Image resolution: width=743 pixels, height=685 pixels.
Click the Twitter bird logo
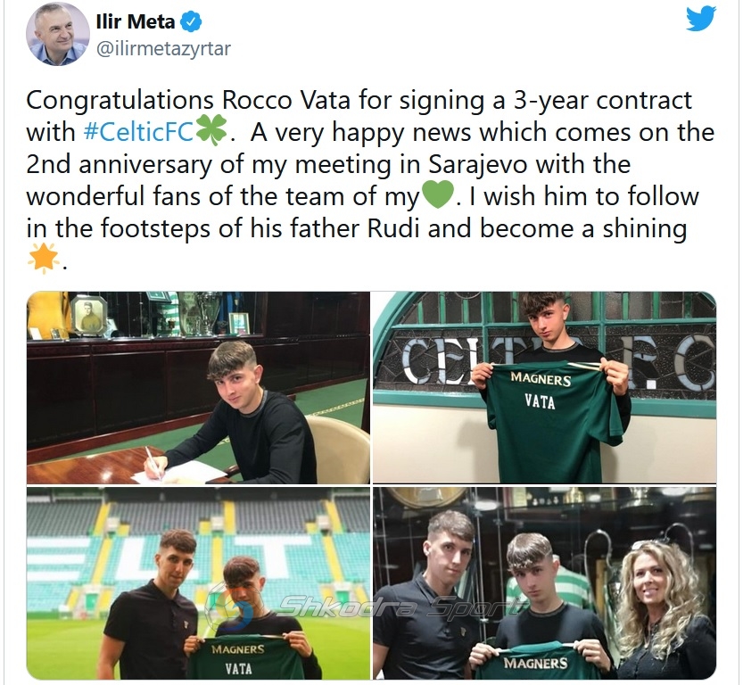coord(700,18)
